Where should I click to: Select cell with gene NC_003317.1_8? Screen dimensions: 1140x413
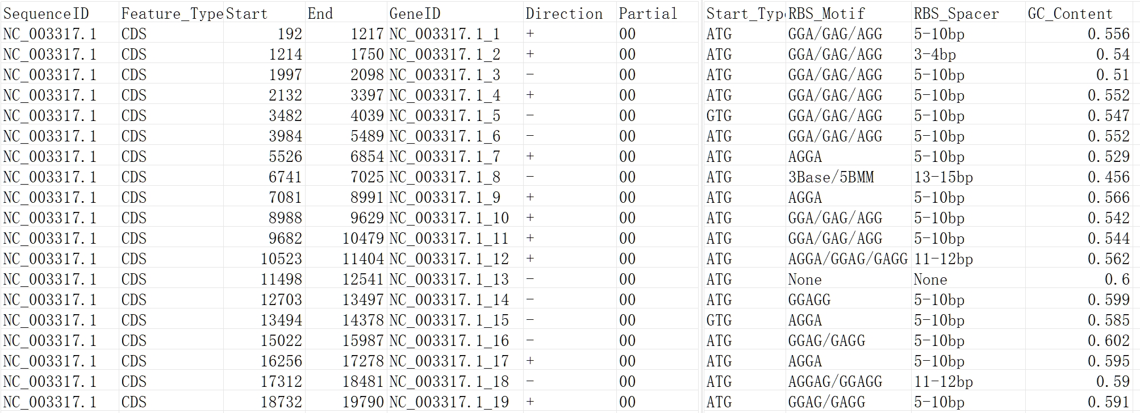coord(455,177)
